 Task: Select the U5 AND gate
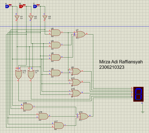(56, 33)
